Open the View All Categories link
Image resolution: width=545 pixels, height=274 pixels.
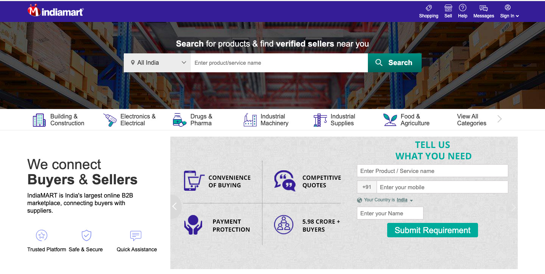coord(472,120)
